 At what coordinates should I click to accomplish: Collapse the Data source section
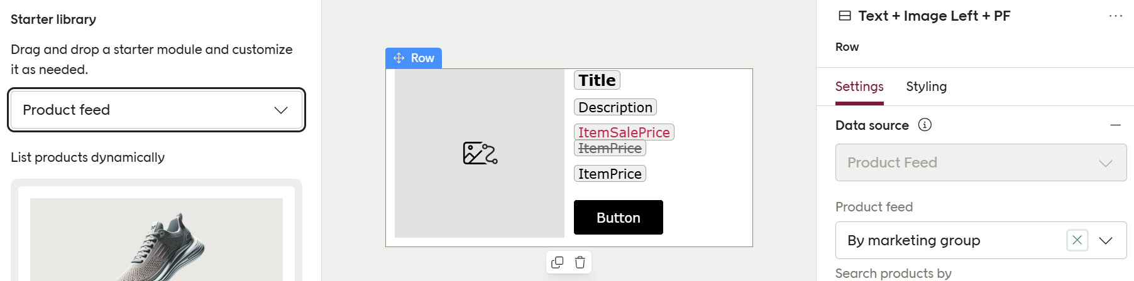tap(1116, 125)
